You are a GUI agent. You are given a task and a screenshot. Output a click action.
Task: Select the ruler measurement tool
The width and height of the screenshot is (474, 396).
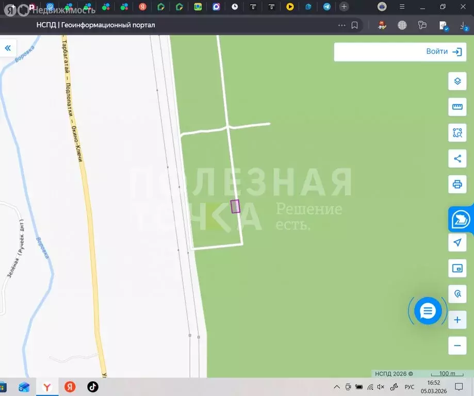(457, 107)
